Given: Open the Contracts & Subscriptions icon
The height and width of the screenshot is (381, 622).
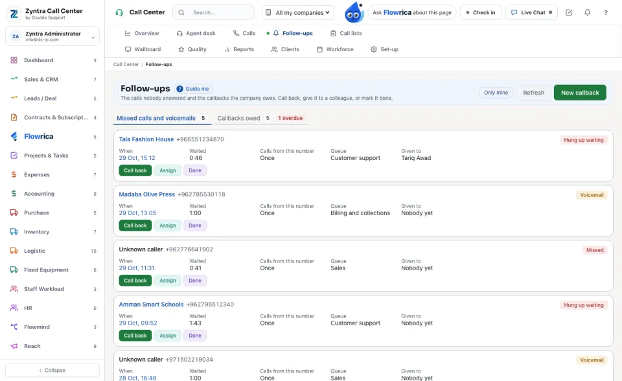Looking at the screenshot, I should click(14, 117).
